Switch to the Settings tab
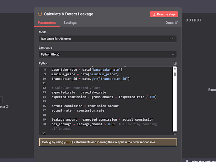 [x=70, y=23]
